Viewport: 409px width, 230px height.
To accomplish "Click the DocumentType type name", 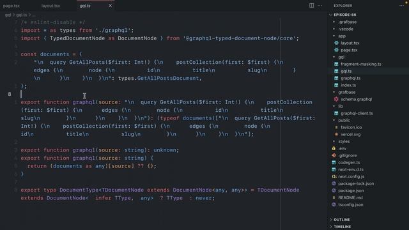I will pos(79,190).
